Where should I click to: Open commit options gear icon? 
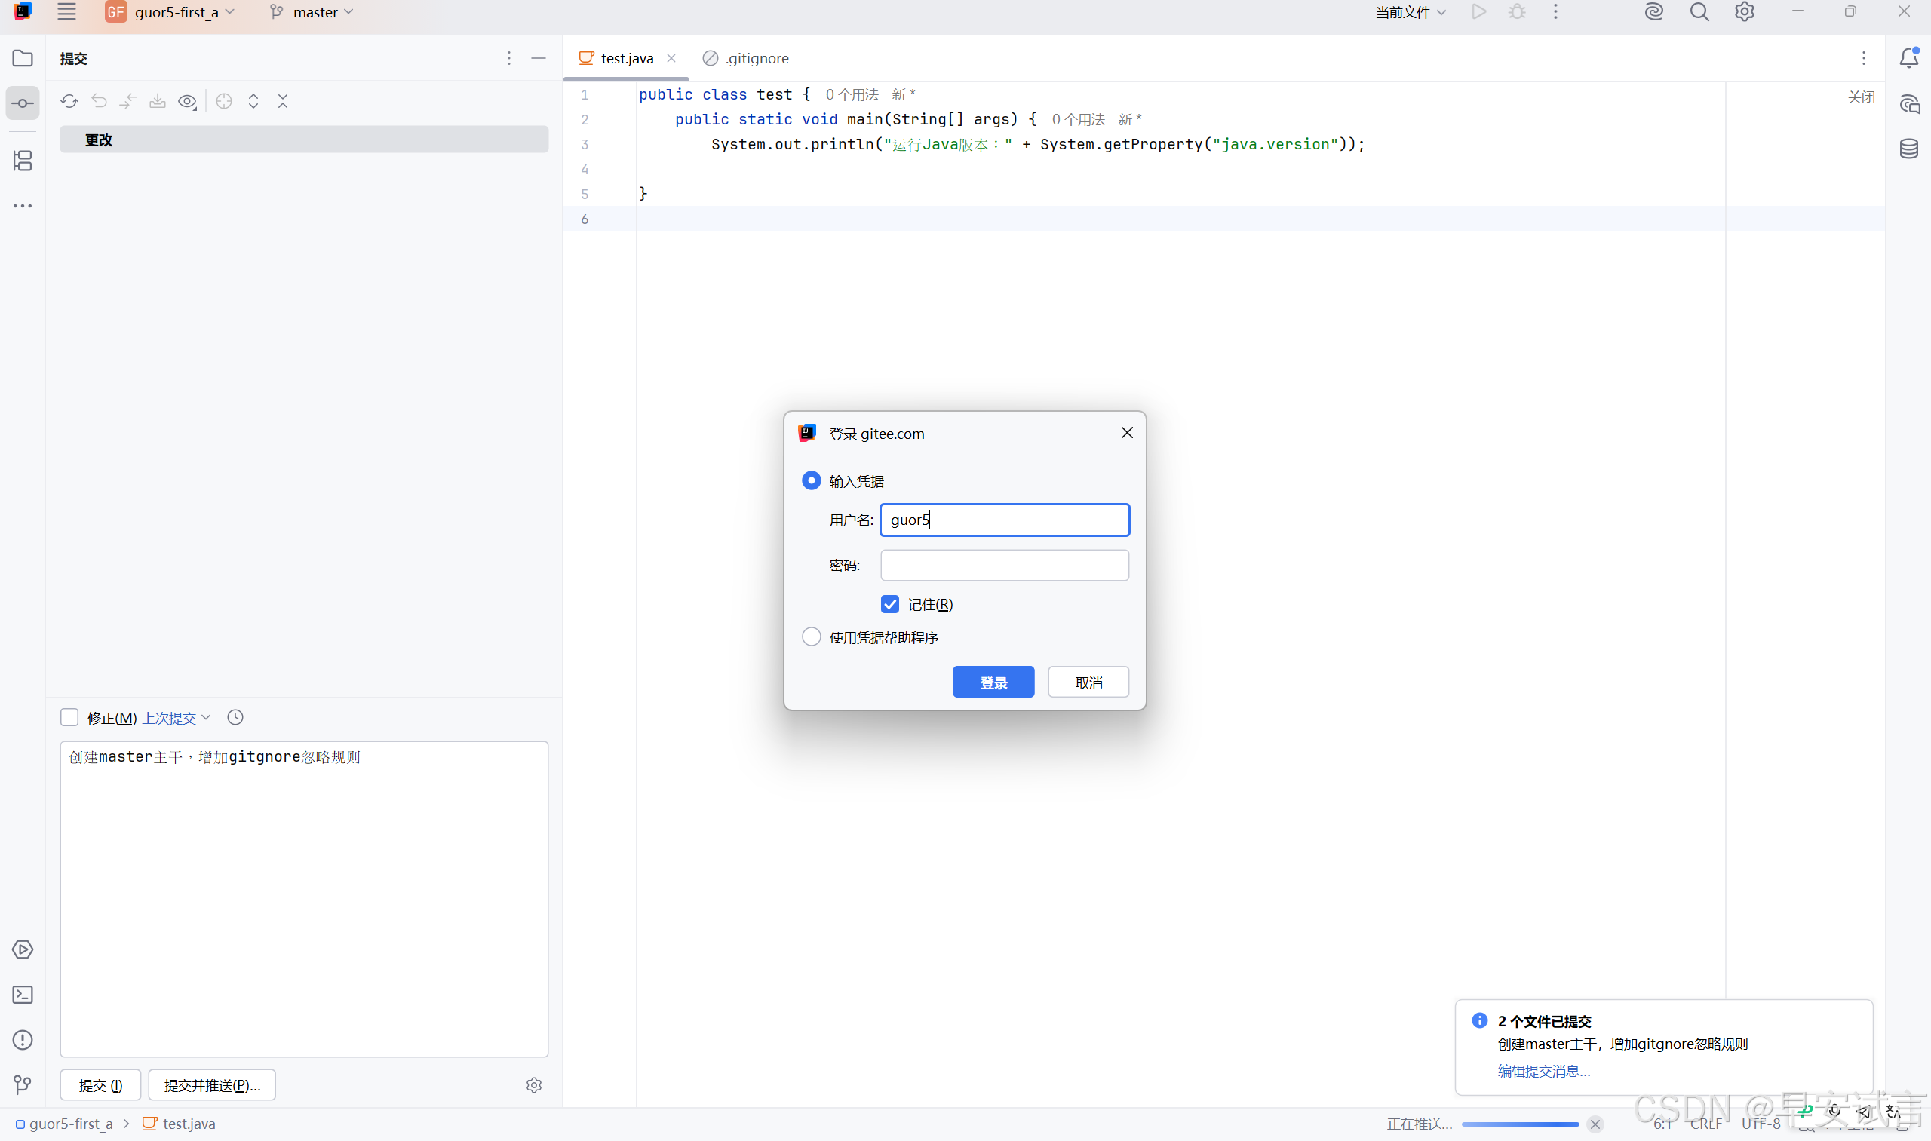[x=534, y=1085]
